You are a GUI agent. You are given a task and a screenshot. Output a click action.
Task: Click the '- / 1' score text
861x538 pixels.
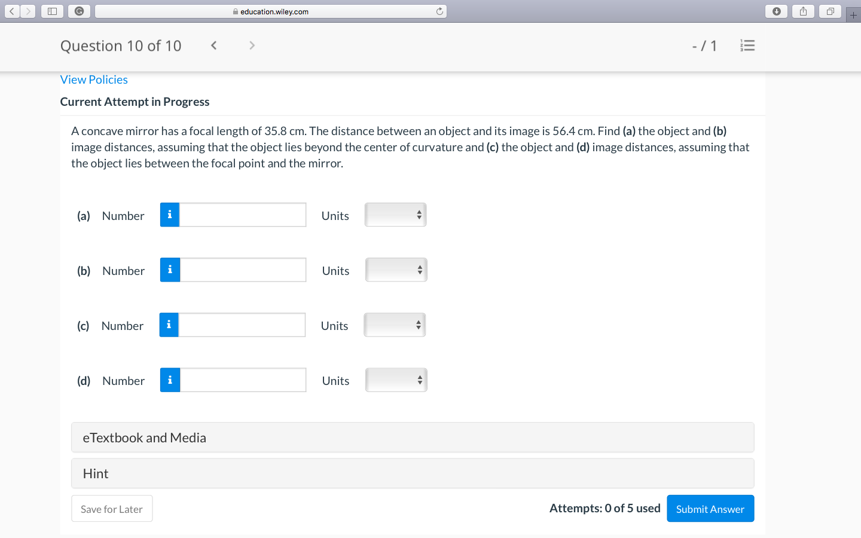click(704, 46)
